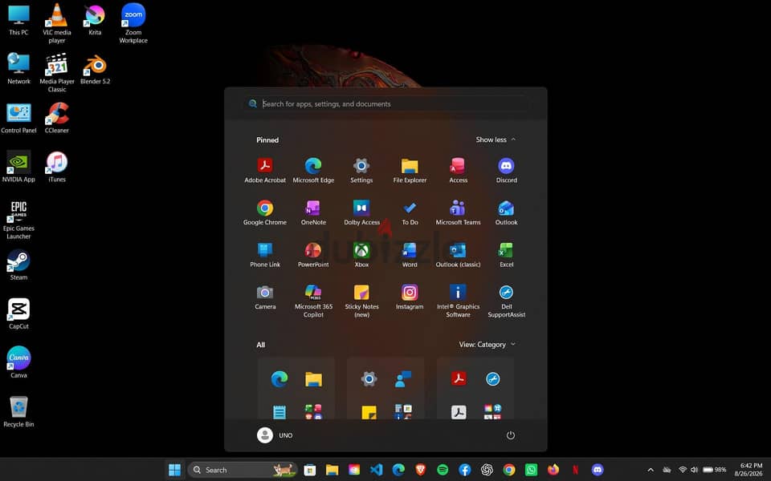Open Dell SupportAssist from the Pinned grid
The image size is (771, 481).
pyautogui.click(x=506, y=301)
